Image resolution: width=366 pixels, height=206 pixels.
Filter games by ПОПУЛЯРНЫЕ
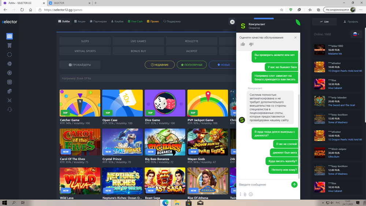click(x=192, y=65)
